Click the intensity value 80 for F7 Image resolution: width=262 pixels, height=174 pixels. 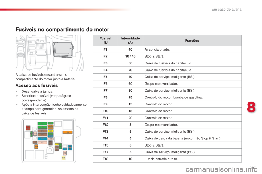[x=130, y=91]
